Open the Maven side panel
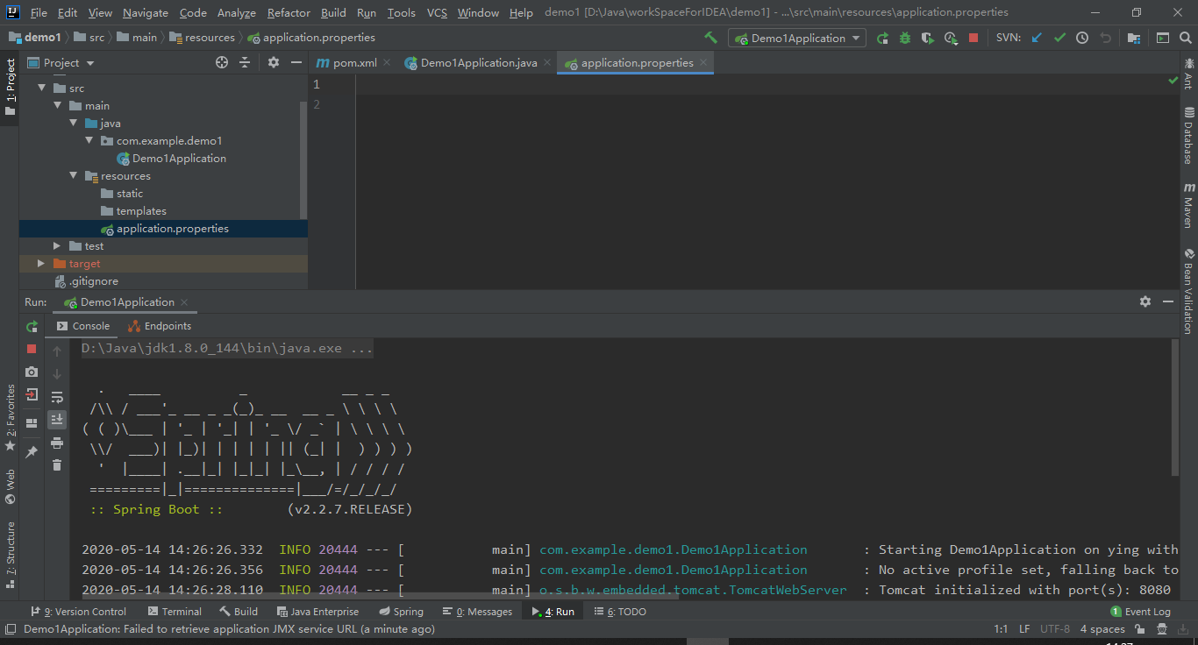 pyautogui.click(x=1189, y=205)
